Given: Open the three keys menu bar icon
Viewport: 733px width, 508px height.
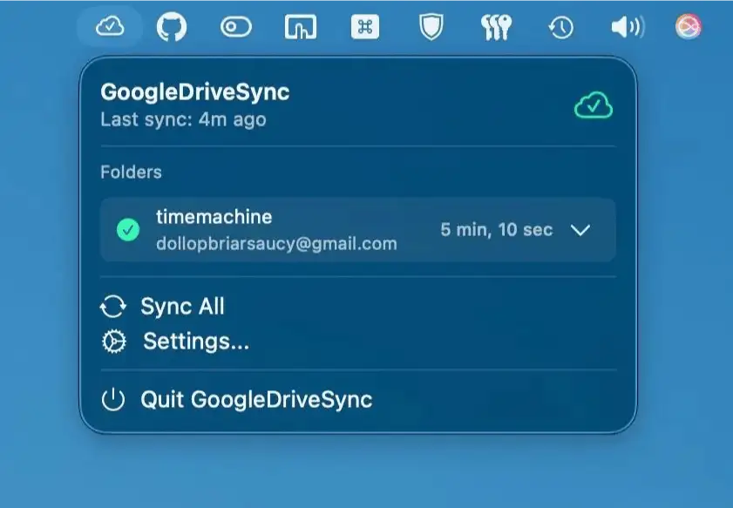Looking at the screenshot, I should point(496,27).
